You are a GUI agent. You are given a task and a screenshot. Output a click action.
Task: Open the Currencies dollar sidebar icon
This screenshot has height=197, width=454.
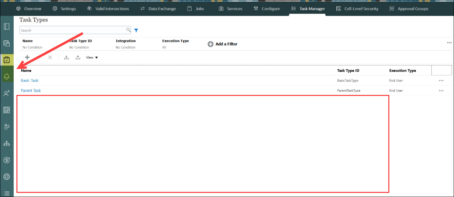click(7, 160)
